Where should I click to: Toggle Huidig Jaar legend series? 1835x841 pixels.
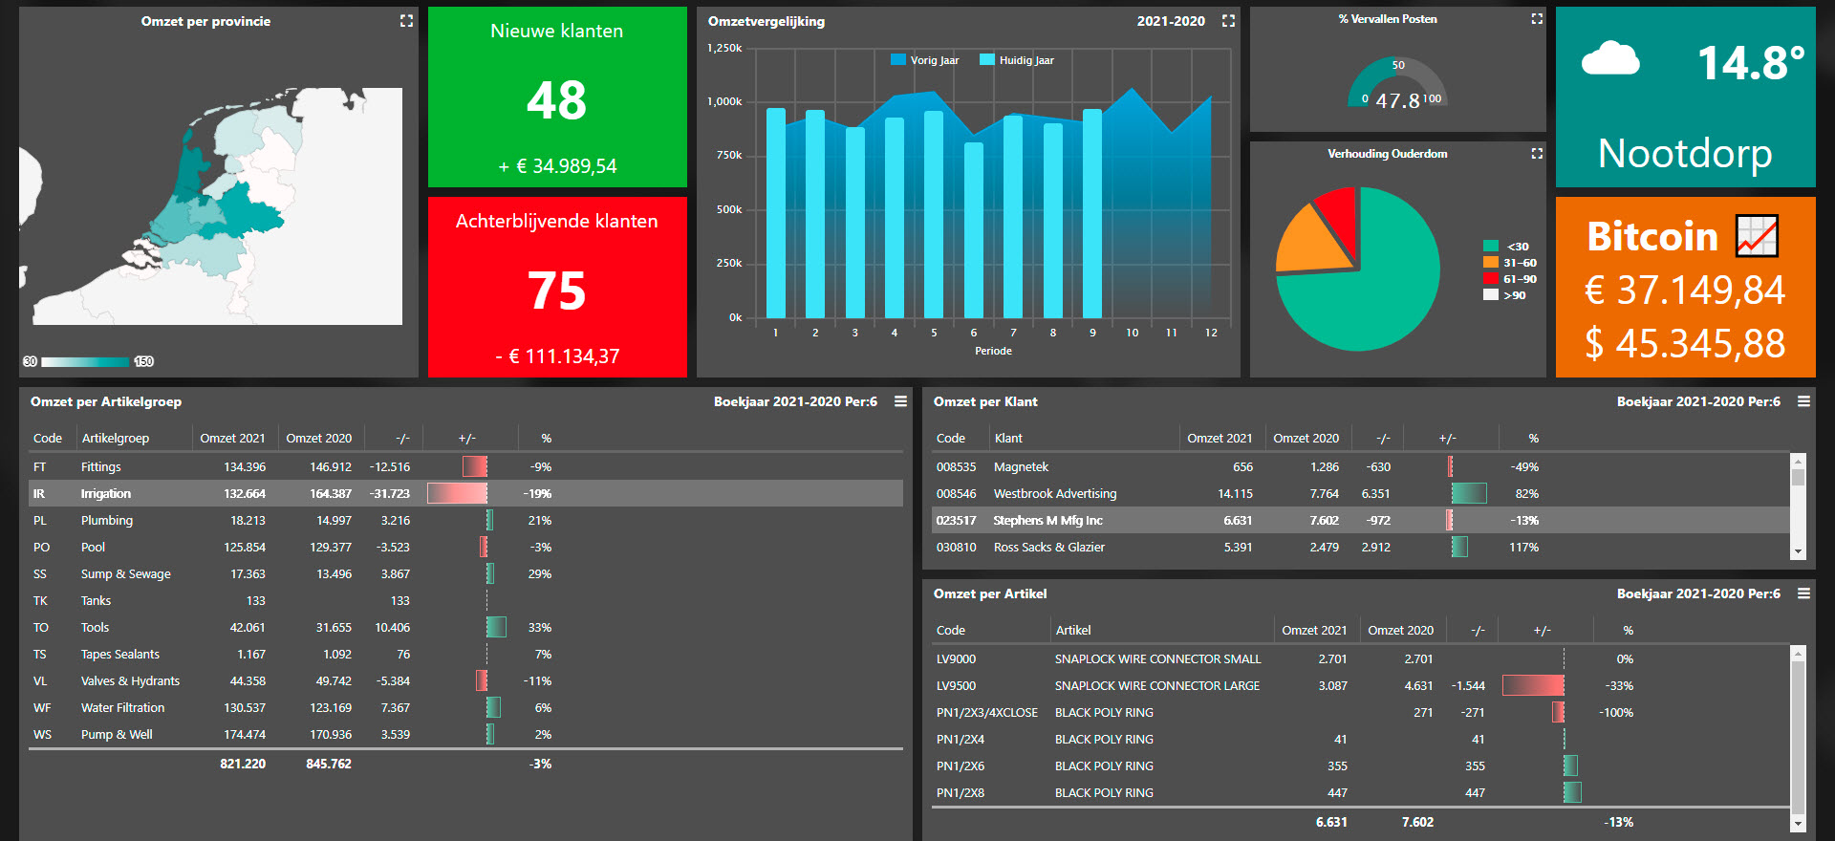pos(1016,60)
